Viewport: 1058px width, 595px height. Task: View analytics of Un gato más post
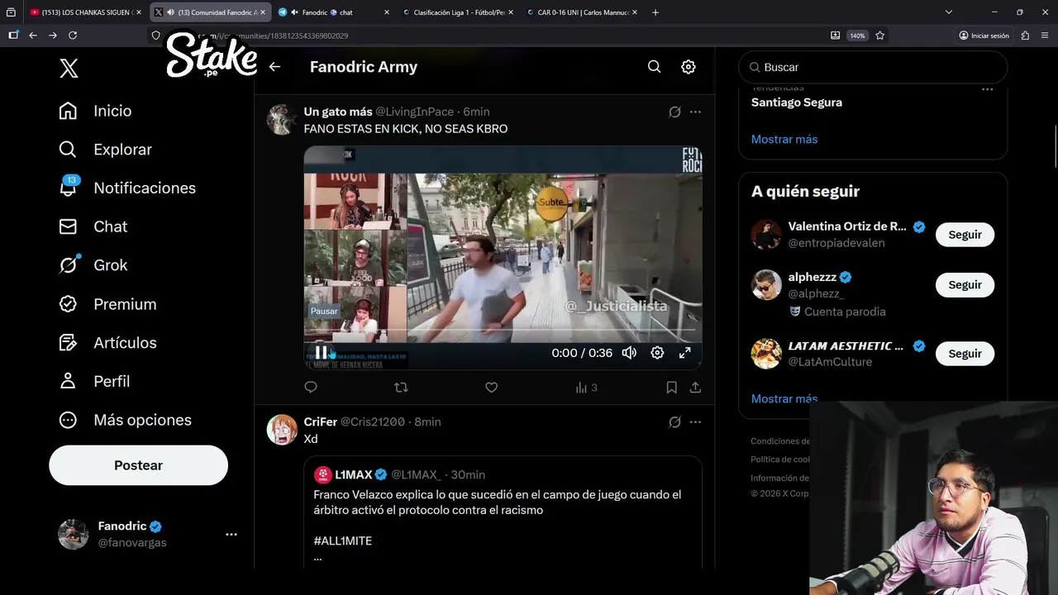[586, 387]
